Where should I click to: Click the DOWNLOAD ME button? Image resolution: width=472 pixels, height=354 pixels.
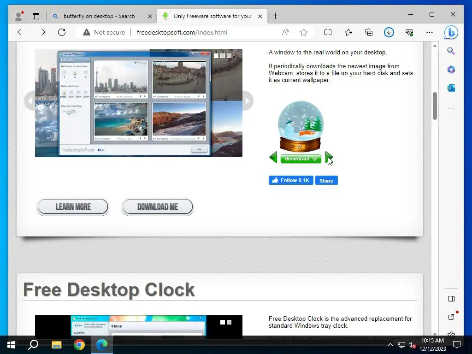click(158, 207)
